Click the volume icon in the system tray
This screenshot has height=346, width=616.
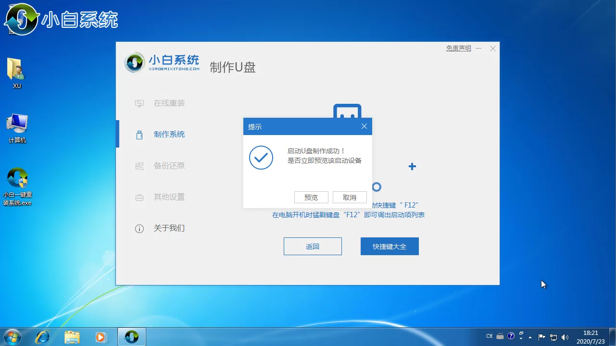point(565,337)
